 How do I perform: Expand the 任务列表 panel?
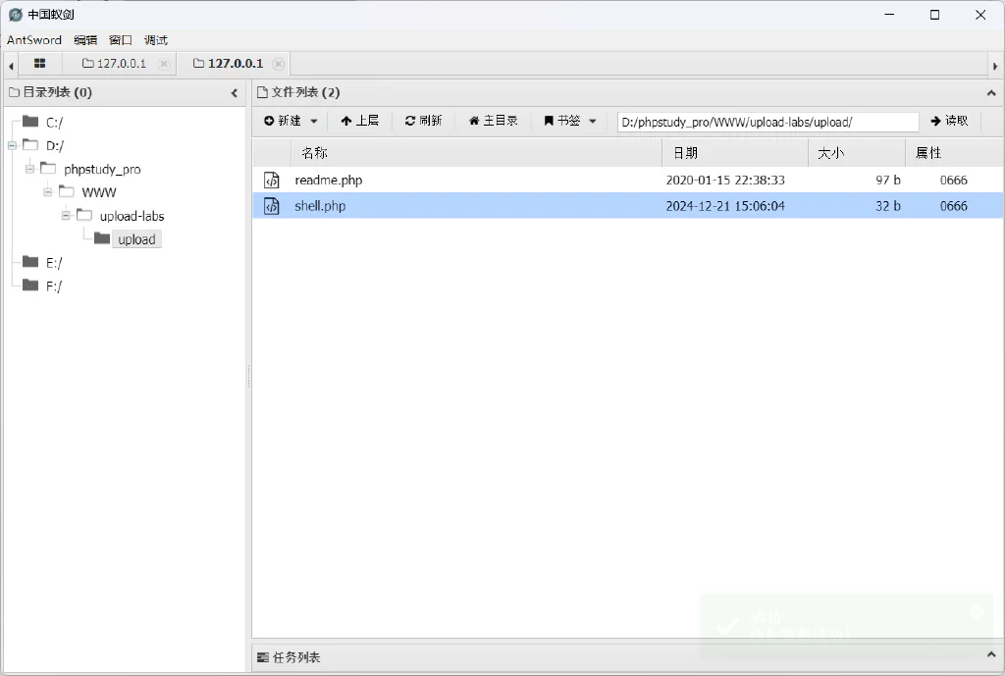(991, 654)
